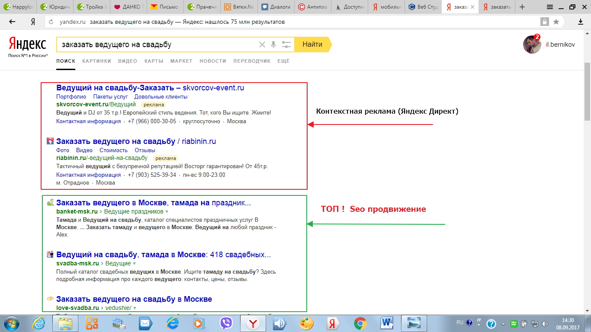Open 'Ведущий на свадьбу-Заказать' skvorcov-event.ru result
Screen dimensions: 591x332
coord(150,88)
